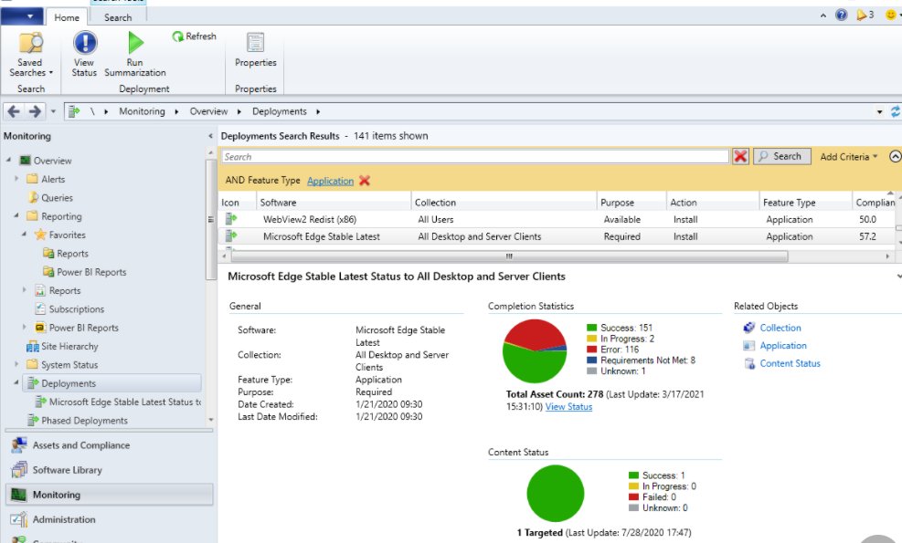
Task: Select Power BI Reports under Favorites
Action: pos(91,272)
